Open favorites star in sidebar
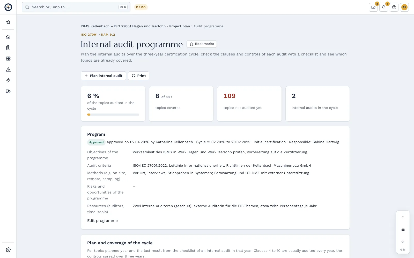414x258 pixels. (8, 22)
